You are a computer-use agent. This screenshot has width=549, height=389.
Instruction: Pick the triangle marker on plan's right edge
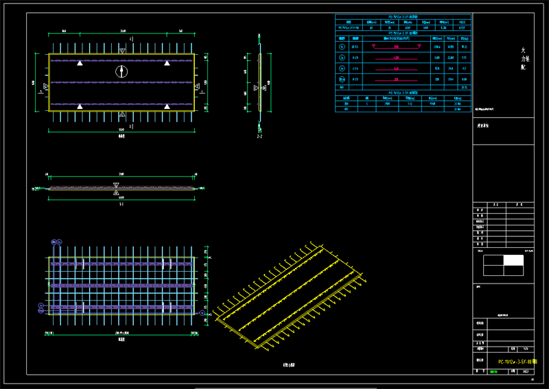[197, 86]
